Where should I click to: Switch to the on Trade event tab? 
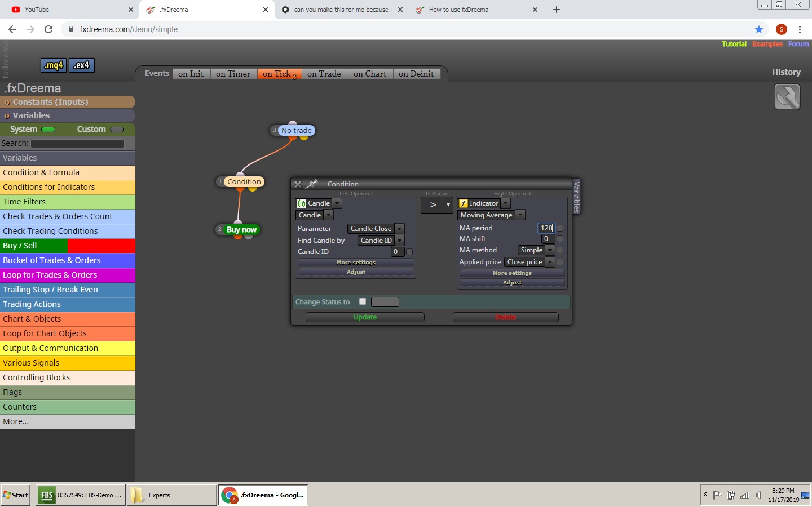[x=324, y=74]
